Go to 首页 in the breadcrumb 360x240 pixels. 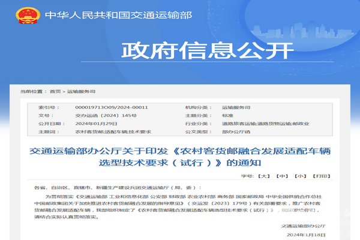click(x=55, y=91)
